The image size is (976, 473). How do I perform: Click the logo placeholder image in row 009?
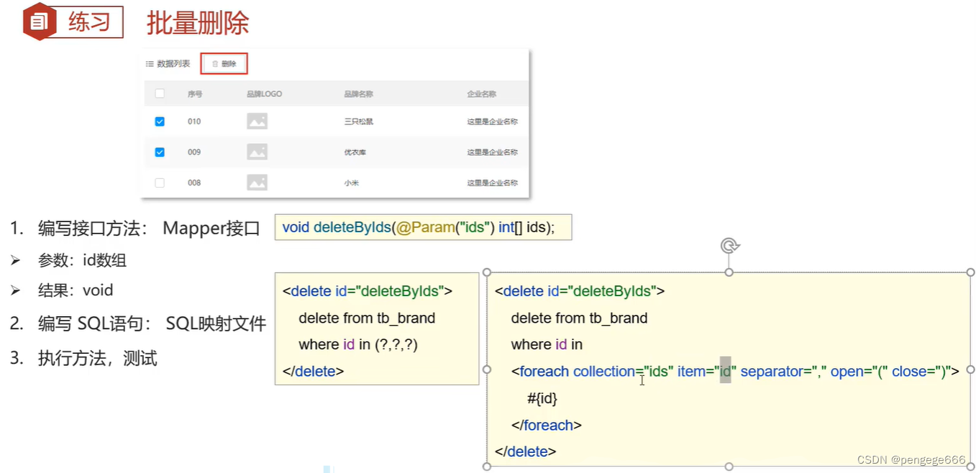pyautogui.click(x=257, y=152)
